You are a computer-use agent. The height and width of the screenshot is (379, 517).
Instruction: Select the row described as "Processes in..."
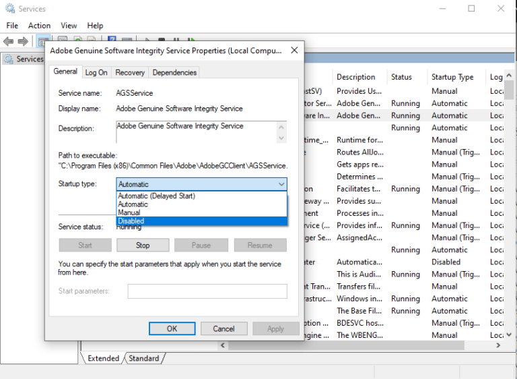[403, 213]
